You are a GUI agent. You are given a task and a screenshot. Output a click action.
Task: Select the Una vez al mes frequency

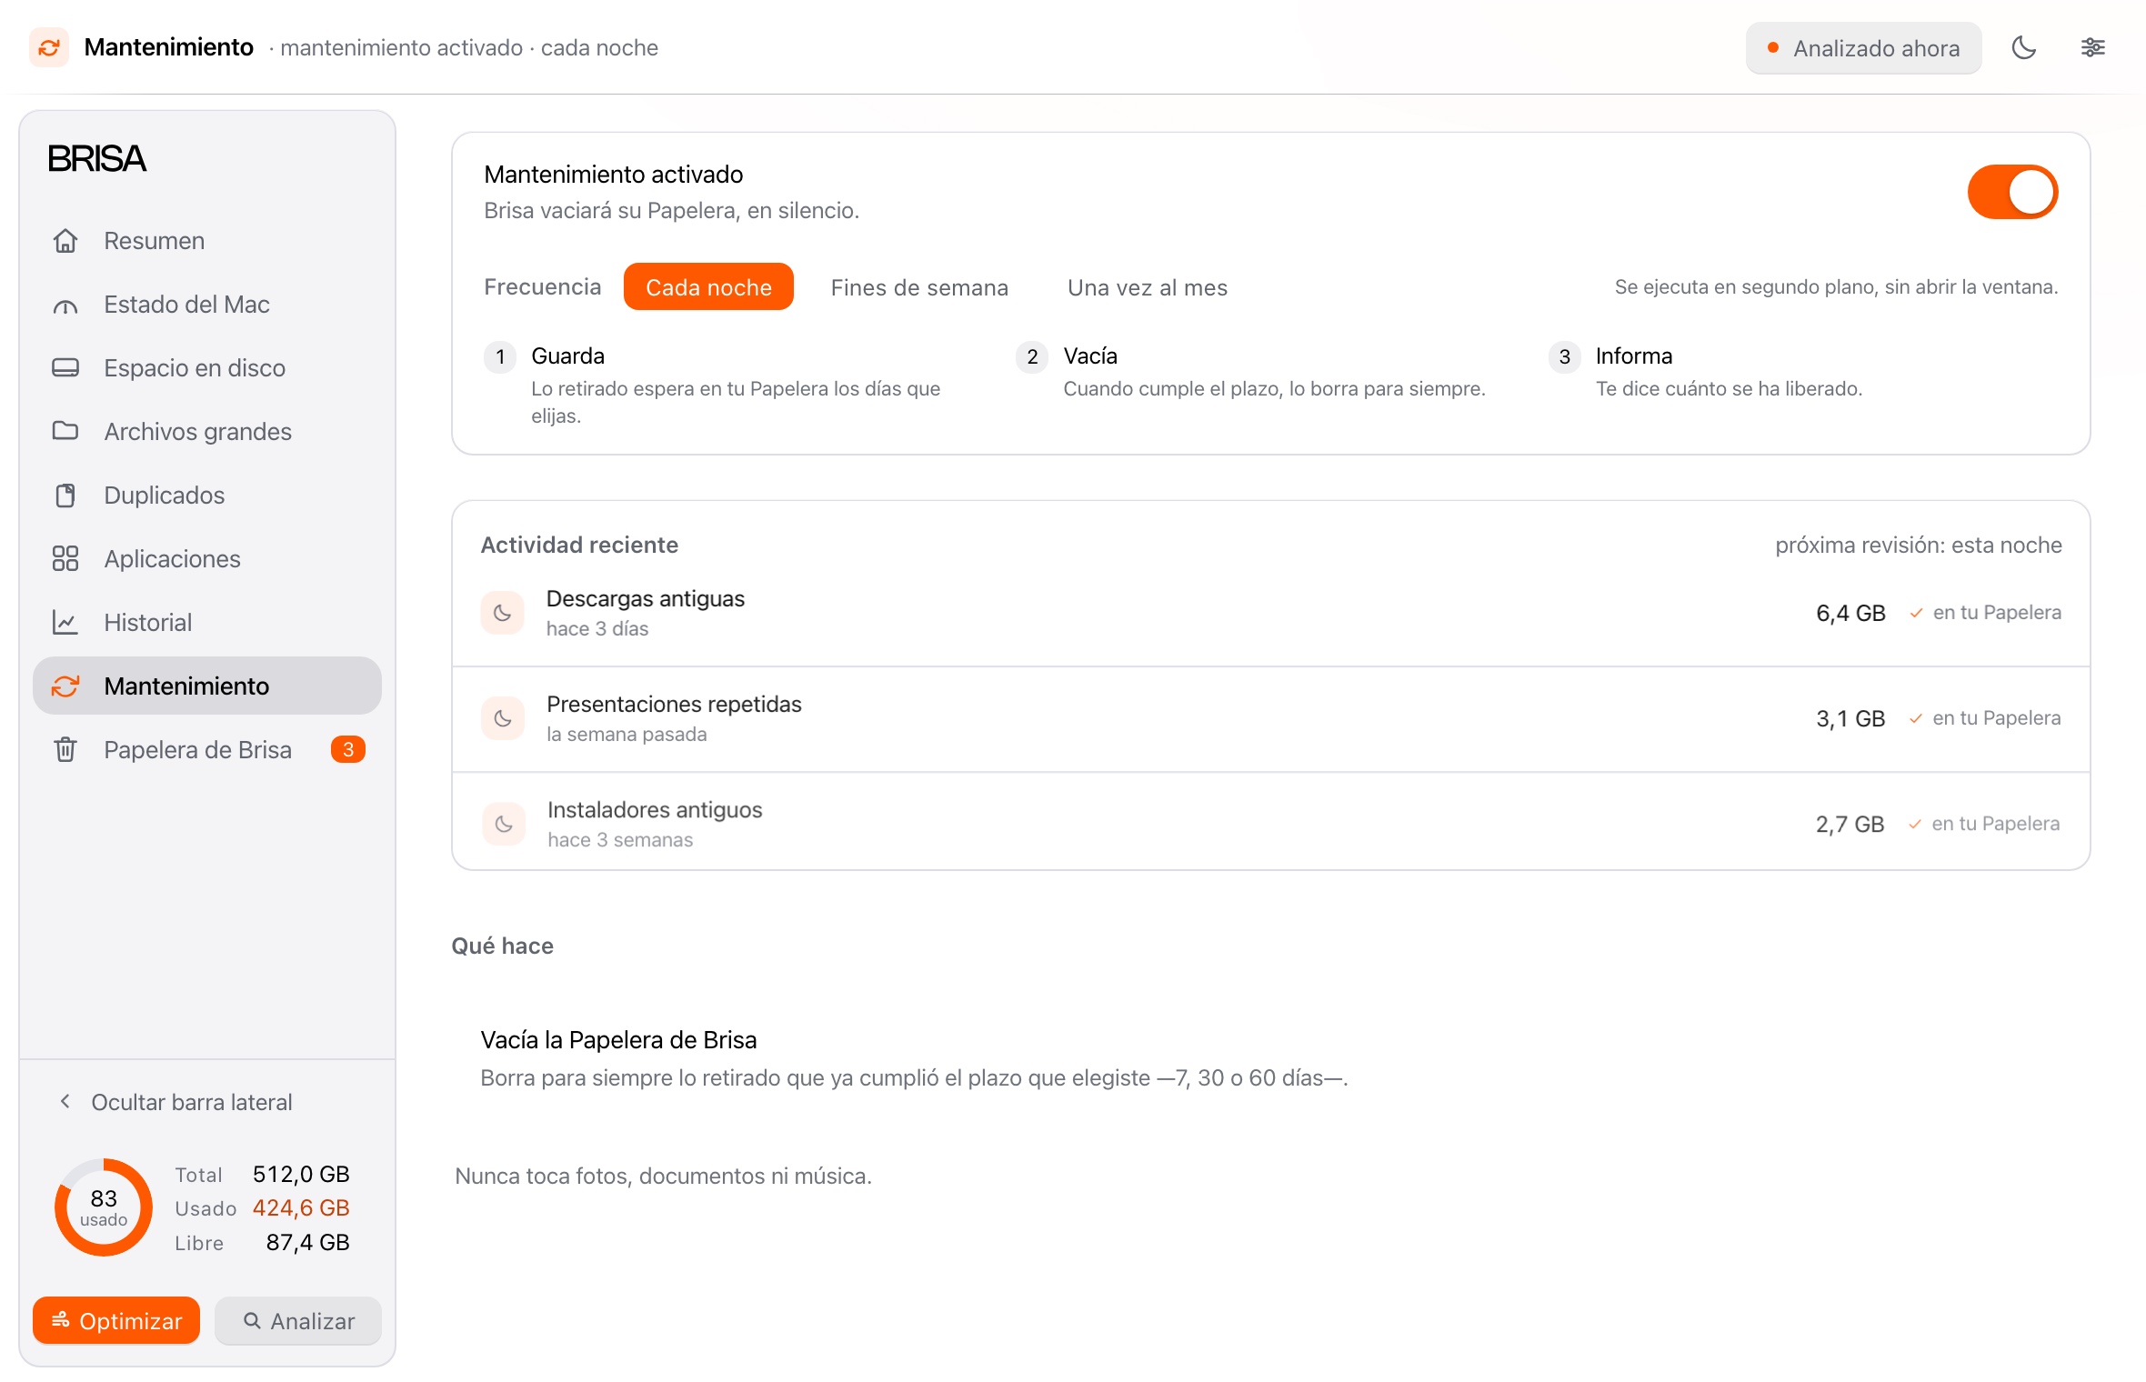pyautogui.click(x=1148, y=287)
